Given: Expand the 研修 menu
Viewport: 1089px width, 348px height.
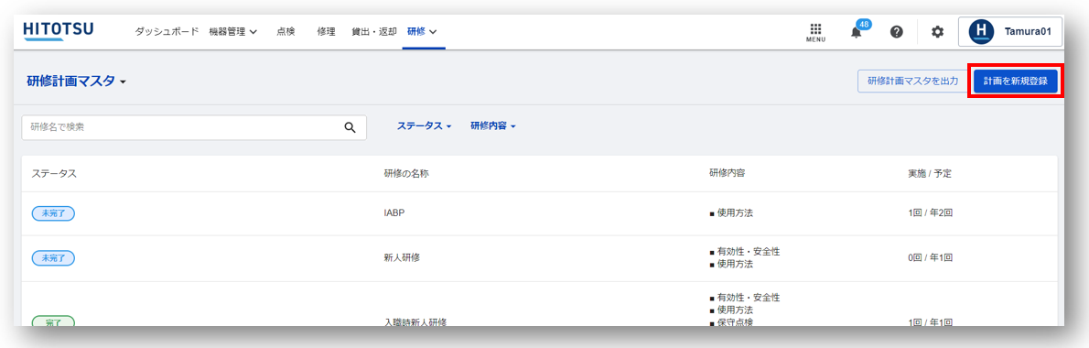Looking at the screenshot, I should click(x=422, y=32).
